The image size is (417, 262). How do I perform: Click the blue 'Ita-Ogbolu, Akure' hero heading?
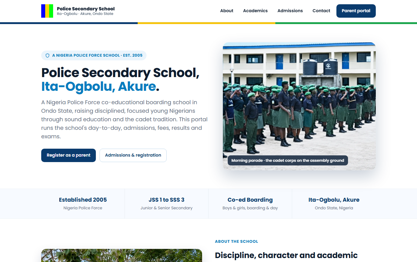tap(99, 87)
